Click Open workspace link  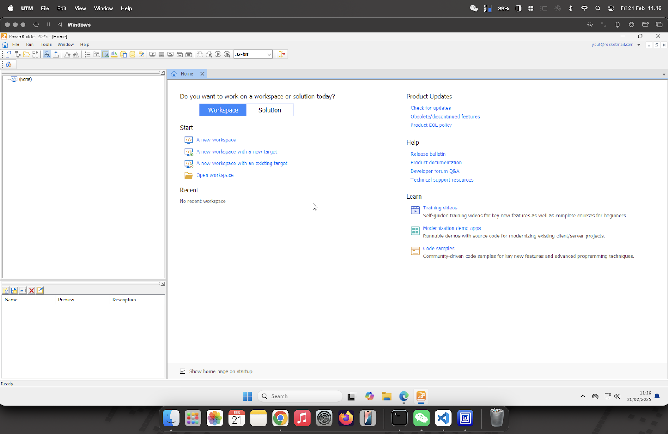(215, 175)
